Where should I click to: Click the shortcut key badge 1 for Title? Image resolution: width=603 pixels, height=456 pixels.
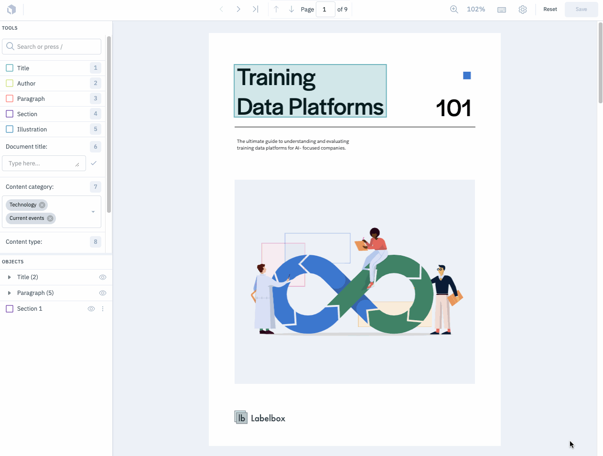(x=96, y=68)
